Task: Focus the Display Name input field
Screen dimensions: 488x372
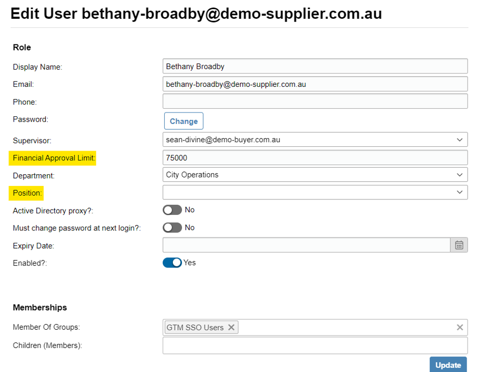Action: (x=315, y=66)
